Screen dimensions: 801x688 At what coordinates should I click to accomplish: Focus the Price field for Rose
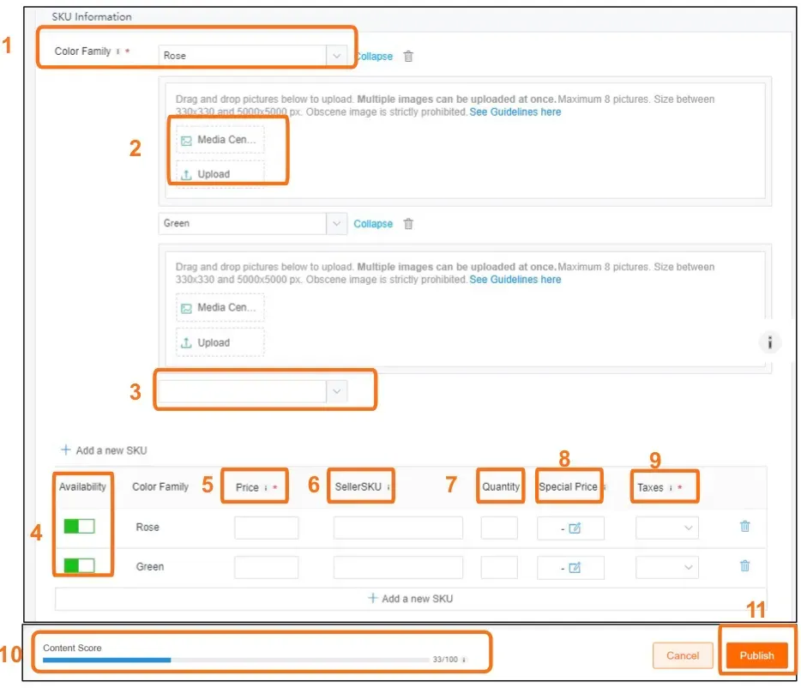pos(266,528)
